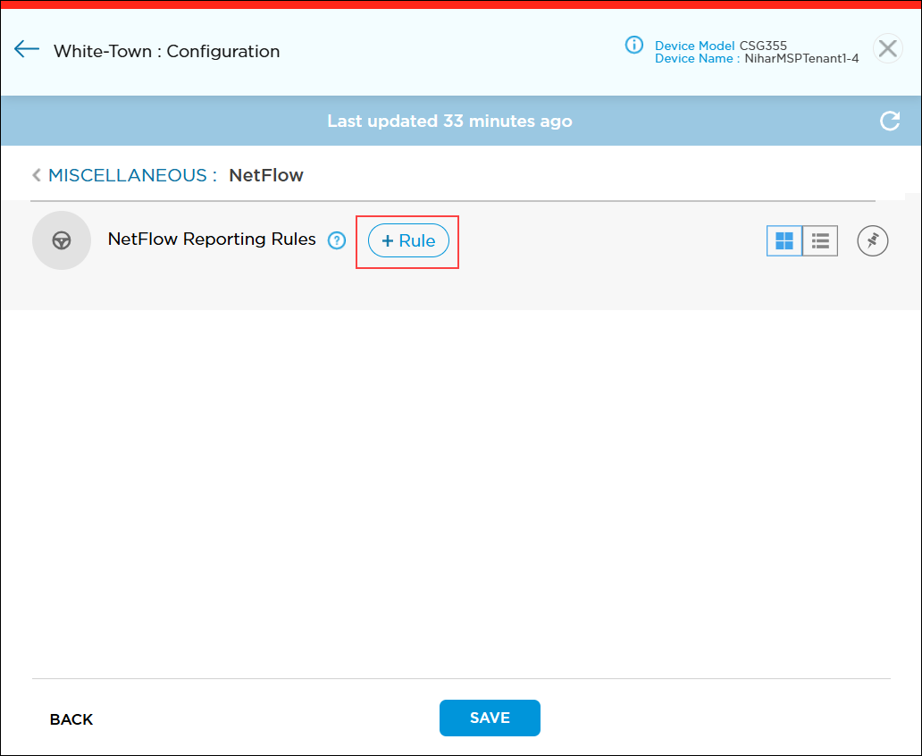
Task: Switch to list view
Action: pos(819,240)
